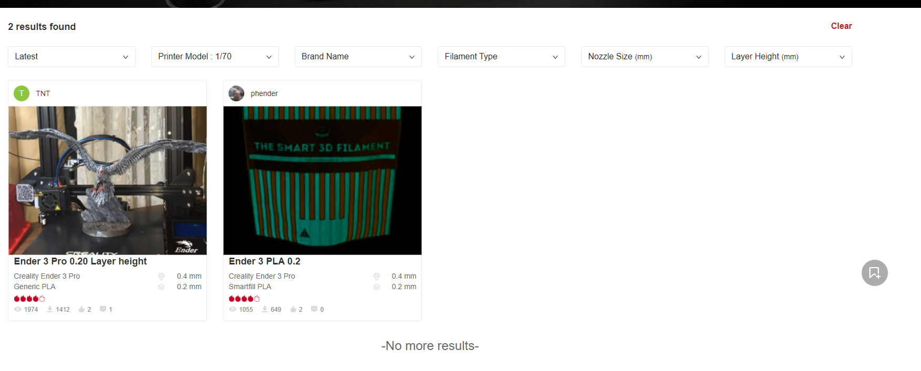
Task: Click '0.4 mm' nozzle value on TNT's card
Action: tap(189, 276)
